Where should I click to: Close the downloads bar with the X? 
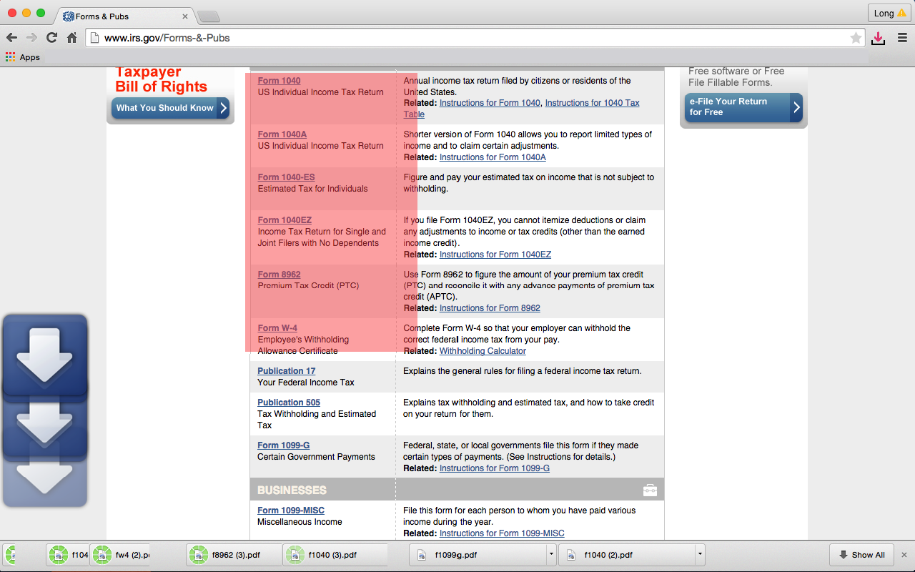click(x=904, y=555)
